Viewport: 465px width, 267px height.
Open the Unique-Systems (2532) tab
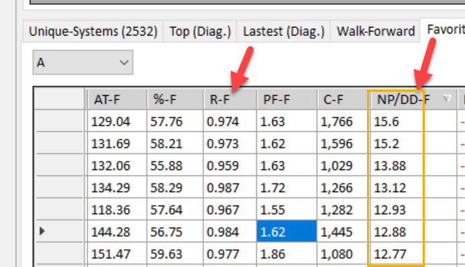(93, 31)
